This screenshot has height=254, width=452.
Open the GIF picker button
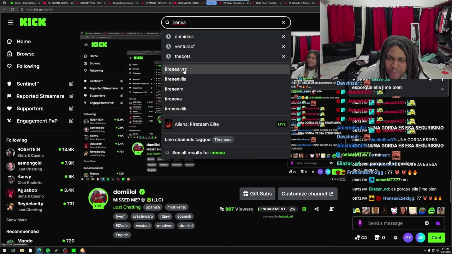(420, 238)
